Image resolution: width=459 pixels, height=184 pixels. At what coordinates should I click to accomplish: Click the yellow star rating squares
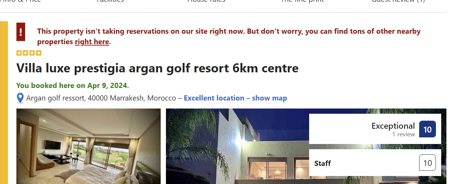pyautogui.click(x=29, y=53)
